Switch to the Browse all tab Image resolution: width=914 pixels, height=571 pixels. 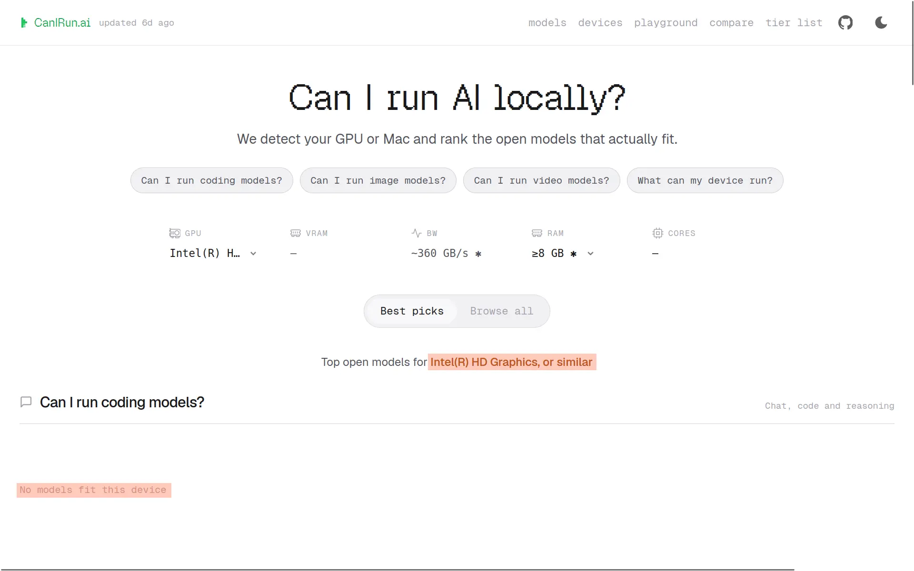click(x=501, y=311)
